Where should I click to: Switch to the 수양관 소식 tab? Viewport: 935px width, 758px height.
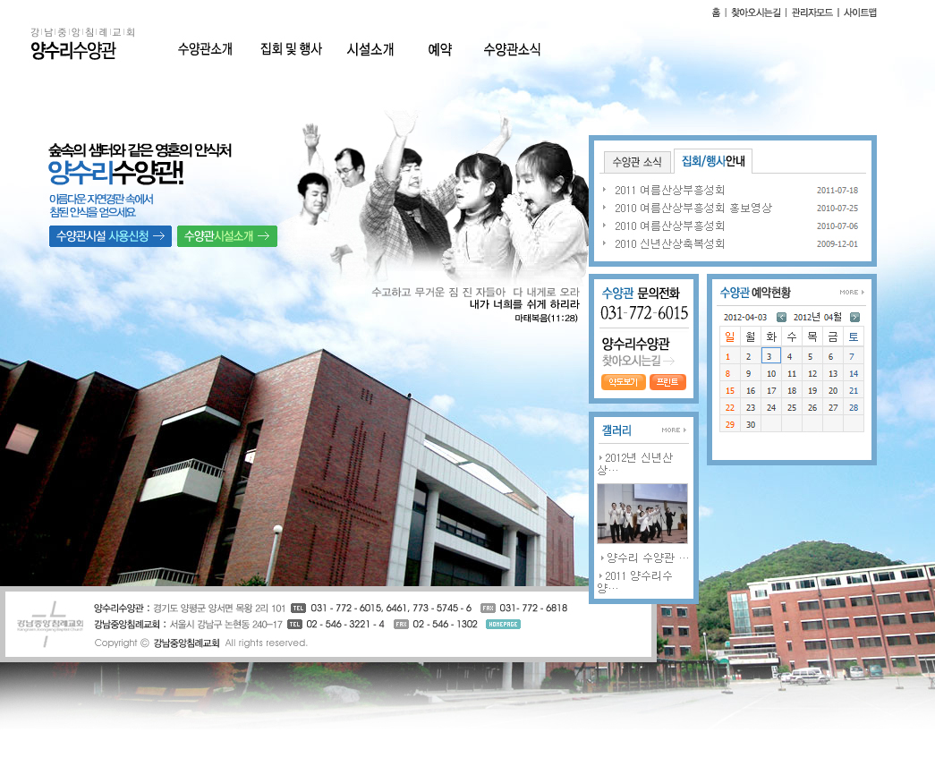point(636,162)
